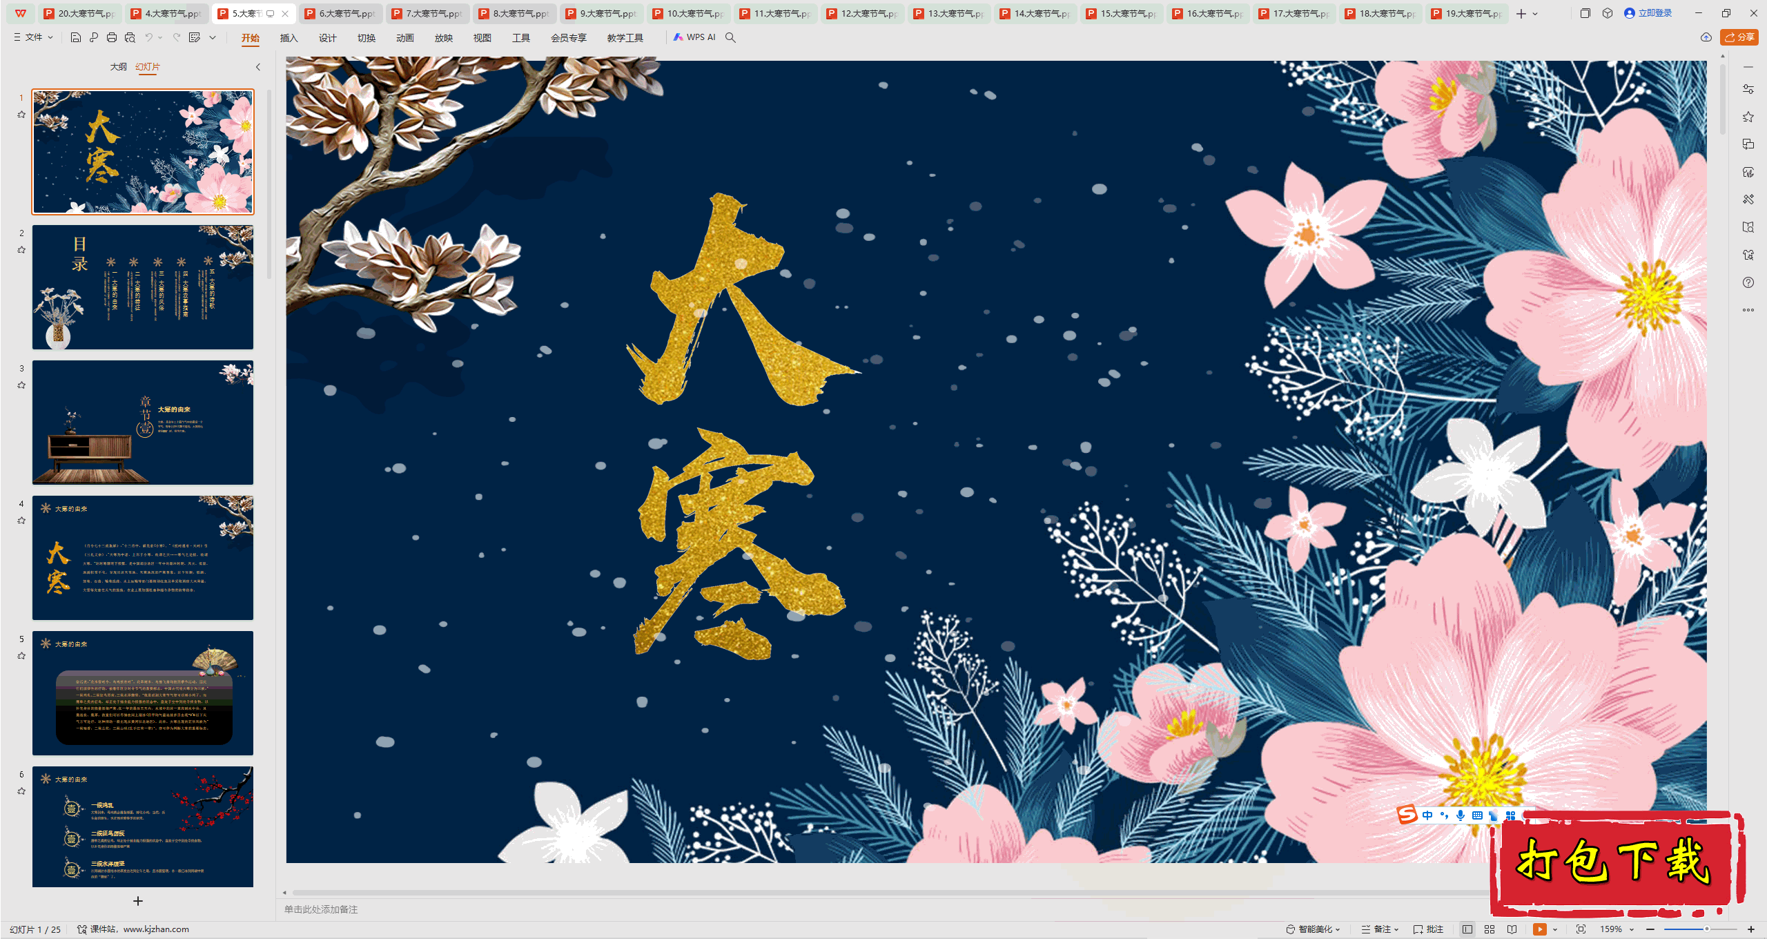Toggle star on slide 2

21,250
